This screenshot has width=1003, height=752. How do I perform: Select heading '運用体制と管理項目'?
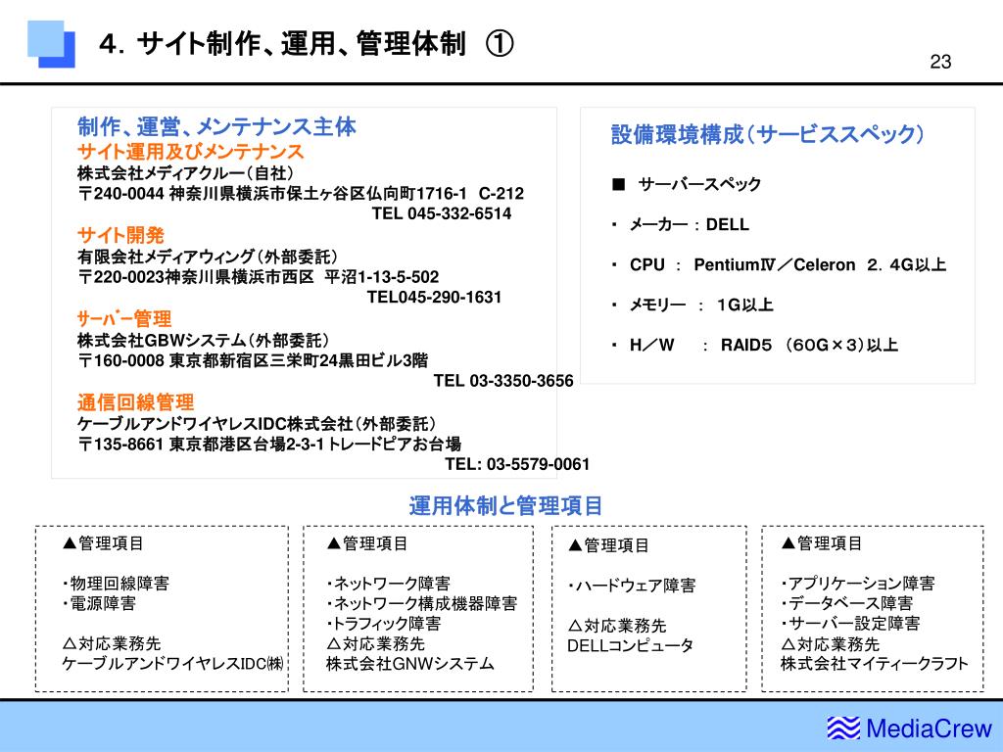[505, 506]
